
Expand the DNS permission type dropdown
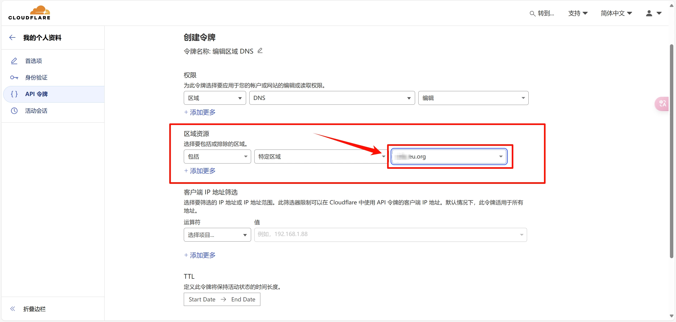click(x=332, y=98)
